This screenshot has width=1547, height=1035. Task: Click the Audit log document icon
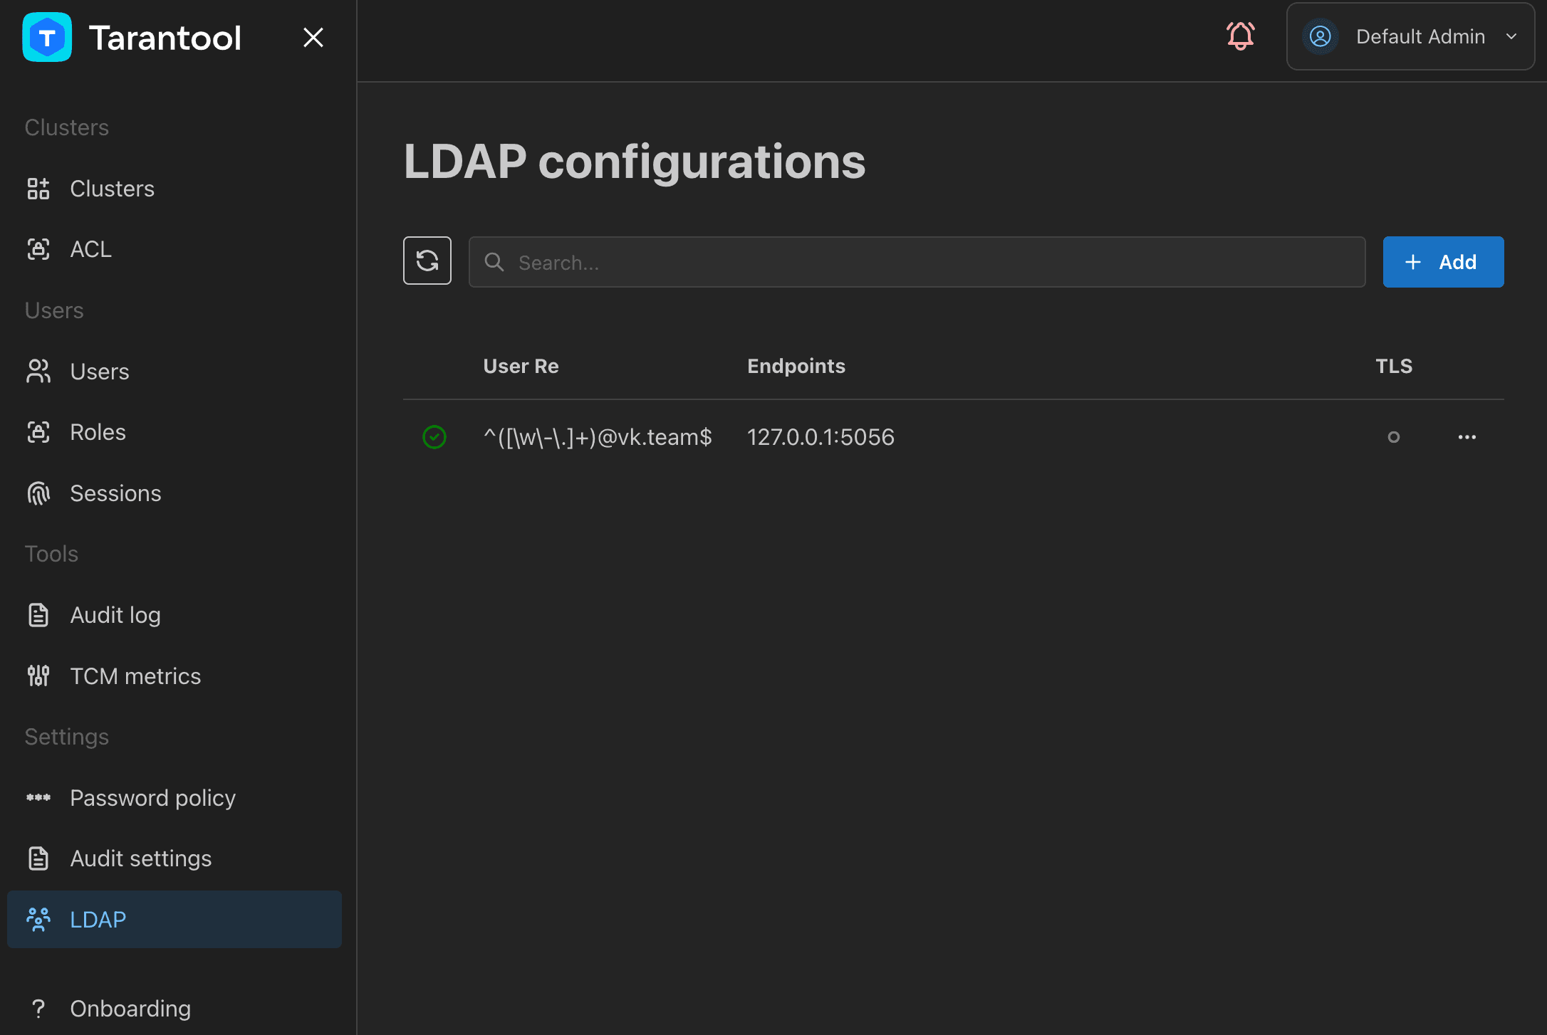tap(38, 615)
